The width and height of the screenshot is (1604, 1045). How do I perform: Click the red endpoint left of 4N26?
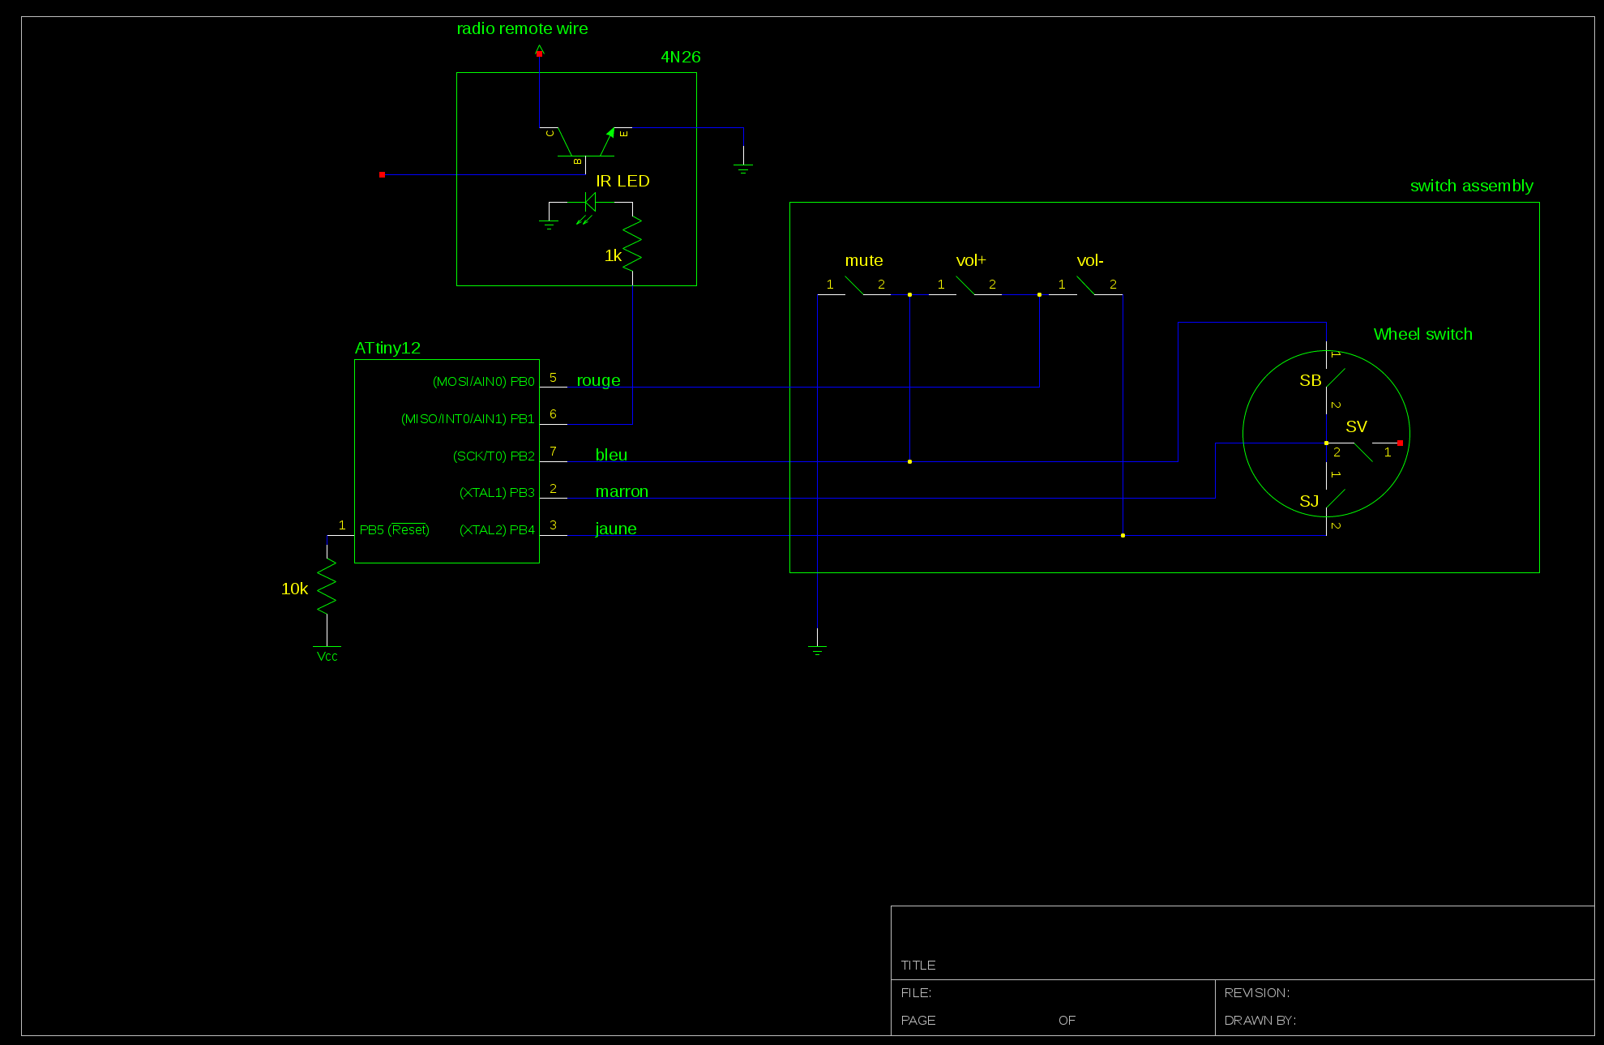tap(382, 174)
